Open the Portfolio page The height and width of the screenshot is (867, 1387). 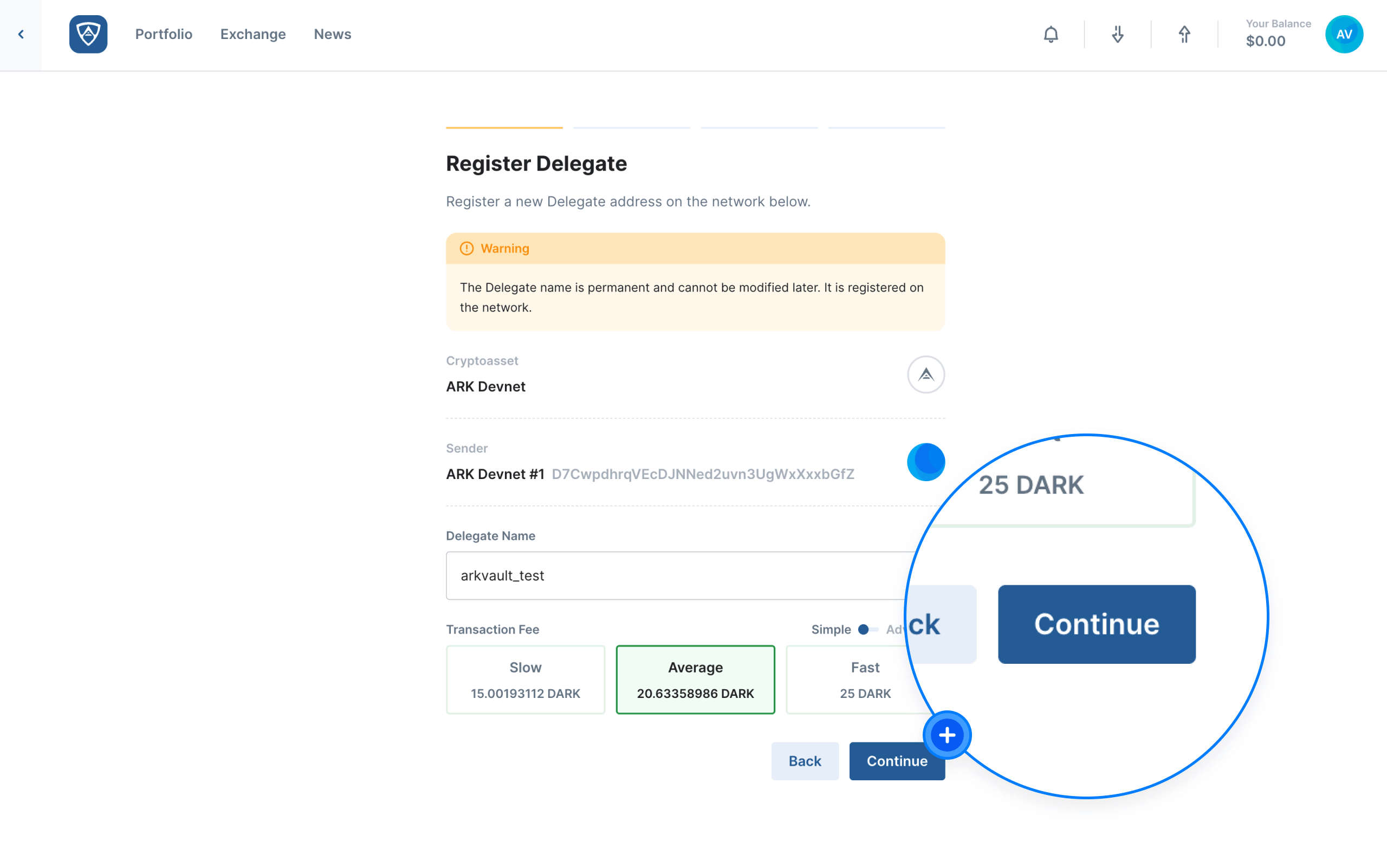(163, 34)
